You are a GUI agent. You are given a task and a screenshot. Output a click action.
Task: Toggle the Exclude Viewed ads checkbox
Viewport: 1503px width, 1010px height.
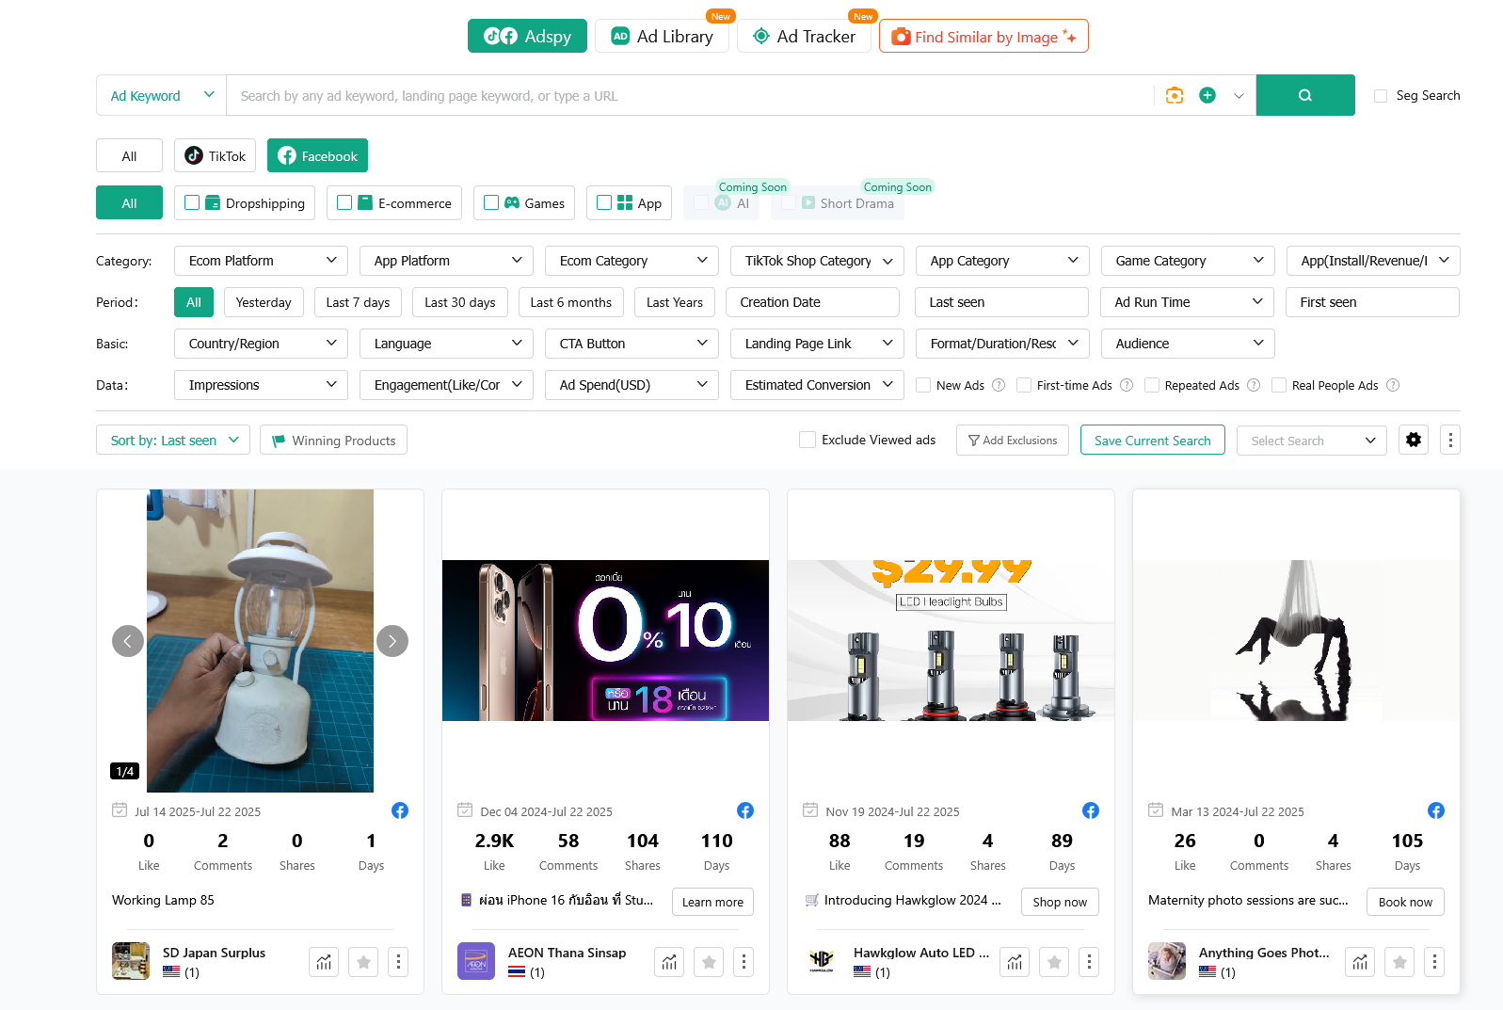807,440
